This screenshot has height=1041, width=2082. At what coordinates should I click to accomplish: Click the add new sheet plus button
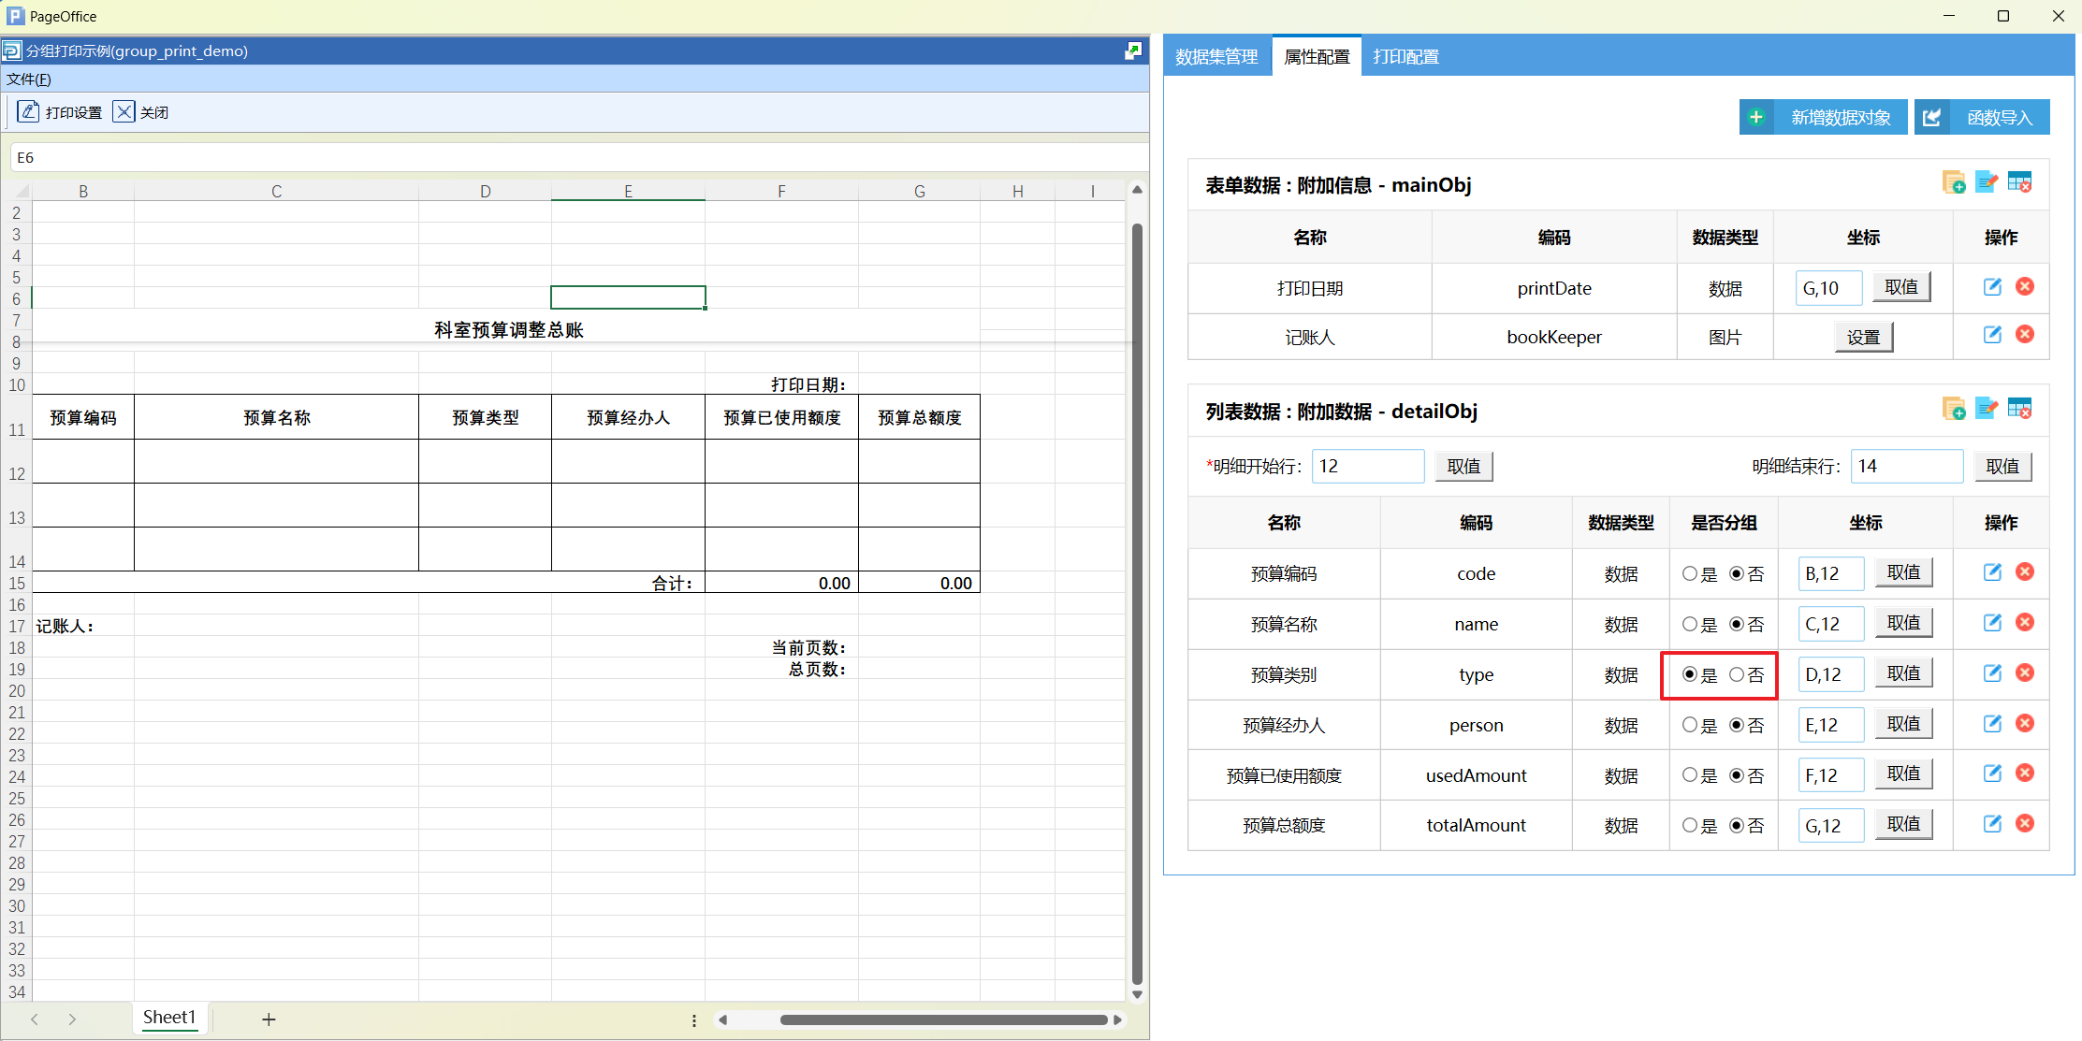click(x=269, y=1019)
